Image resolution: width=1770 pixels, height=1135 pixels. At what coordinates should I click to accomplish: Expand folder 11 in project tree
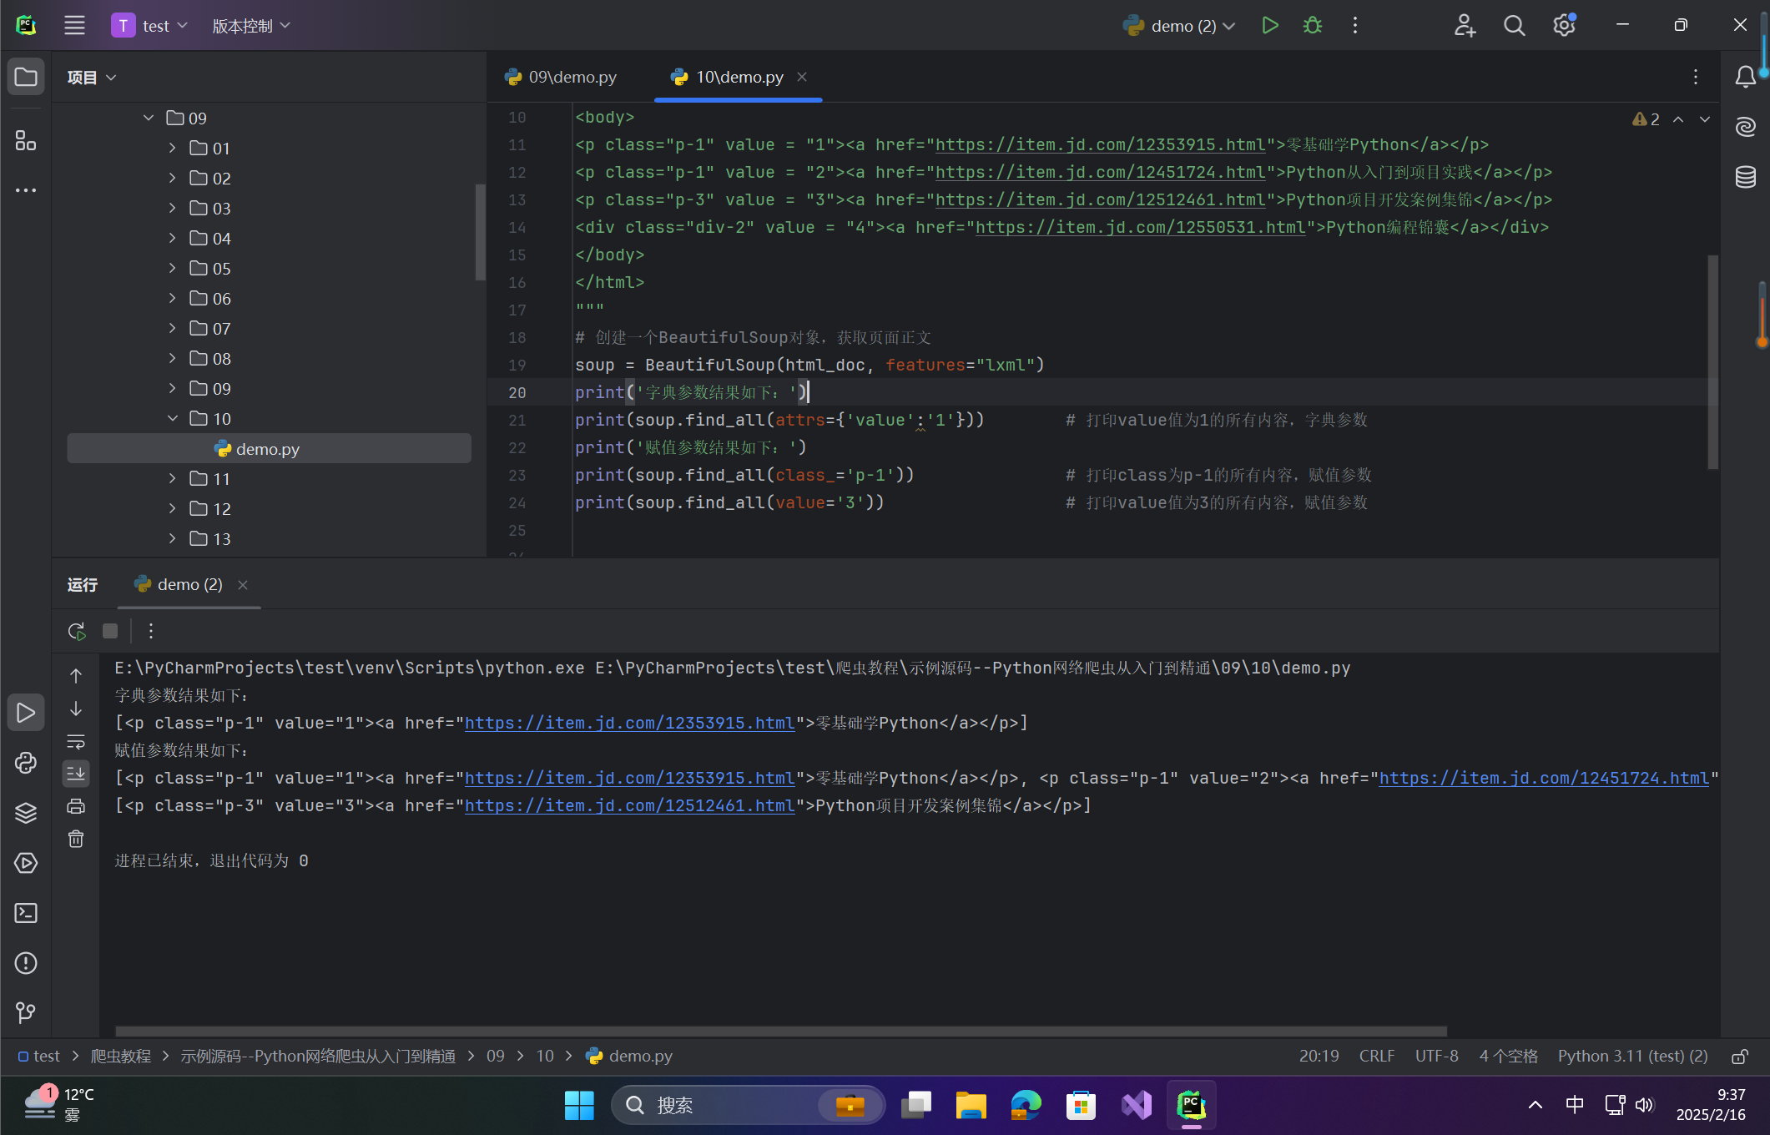click(172, 478)
